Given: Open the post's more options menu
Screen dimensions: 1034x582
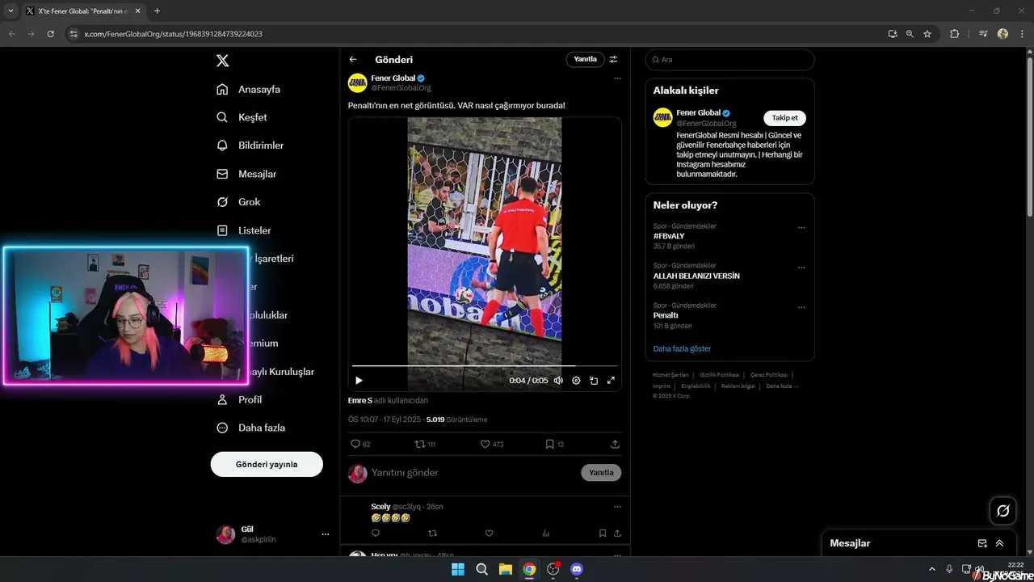Looking at the screenshot, I should pyautogui.click(x=617, y=78).
